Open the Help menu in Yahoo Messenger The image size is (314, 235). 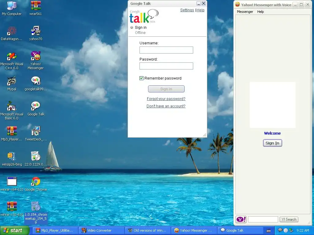coord(261,12)
